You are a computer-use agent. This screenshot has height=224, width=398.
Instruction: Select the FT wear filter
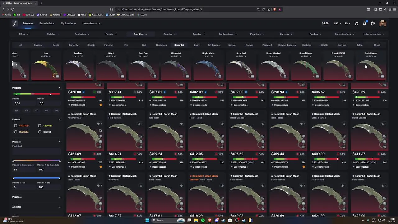click(x=36, y=110)
